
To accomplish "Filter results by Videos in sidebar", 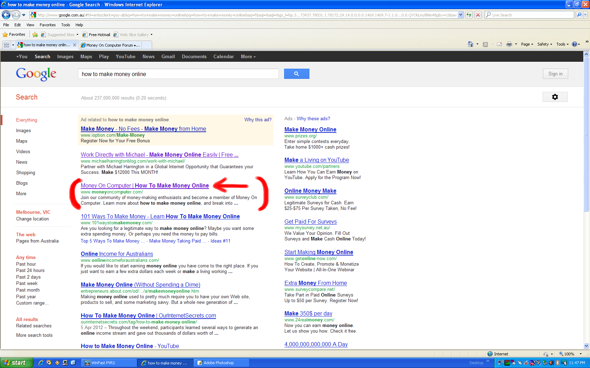I will pos(23,151).
